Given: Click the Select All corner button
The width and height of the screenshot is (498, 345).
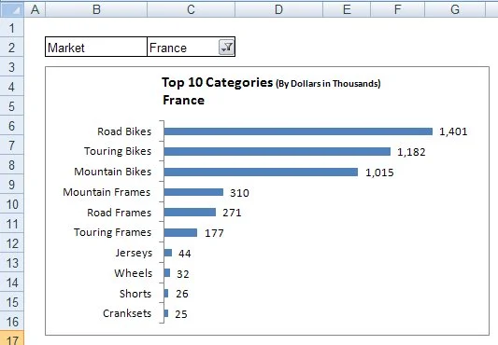Looking at the screenshot, I should coord(12,9).
